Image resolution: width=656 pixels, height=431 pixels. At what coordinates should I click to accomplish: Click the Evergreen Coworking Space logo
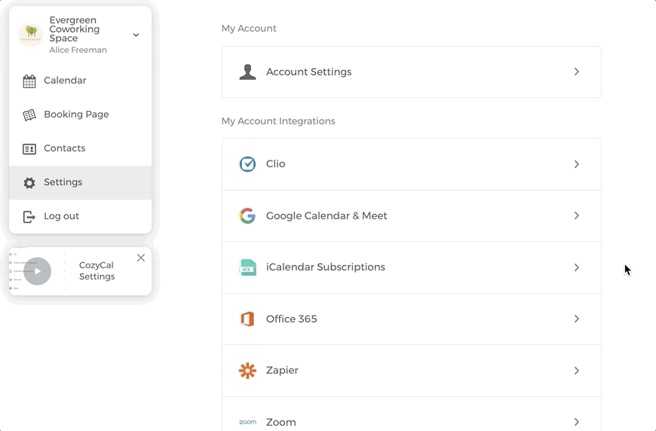pos(31,35)
